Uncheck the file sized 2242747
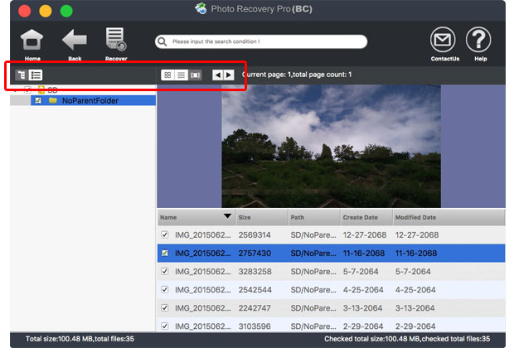 coord(164,308)
